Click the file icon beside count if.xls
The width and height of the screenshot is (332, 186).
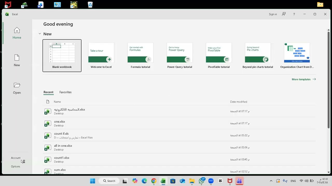(48, 136)
